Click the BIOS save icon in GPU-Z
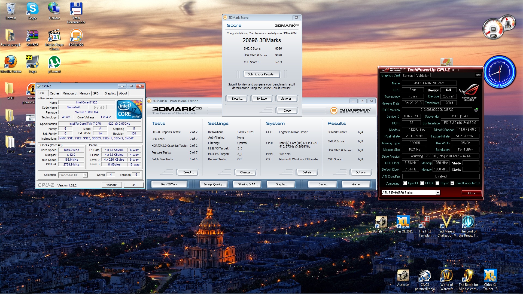This screenshot has width=523, height=294. coord(476,110)
